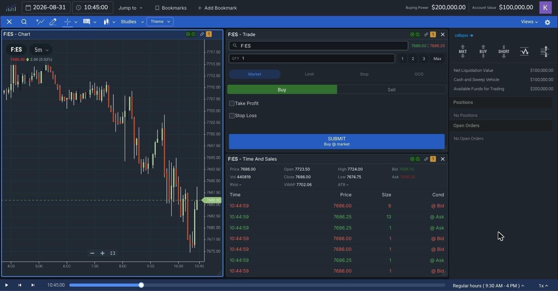
Task: Open the Theme dropdown
Action: pos(160,21)
